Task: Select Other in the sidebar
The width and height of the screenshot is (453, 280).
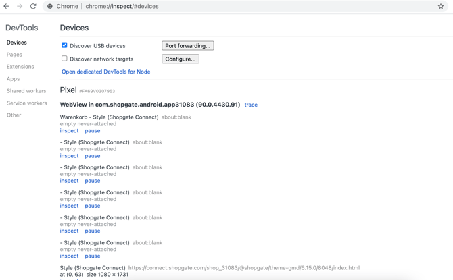Action: 14,115
